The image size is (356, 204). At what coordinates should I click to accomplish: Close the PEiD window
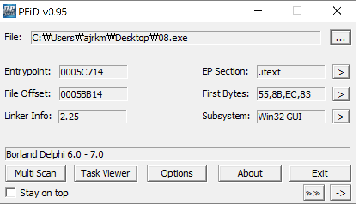coord(337,12)
